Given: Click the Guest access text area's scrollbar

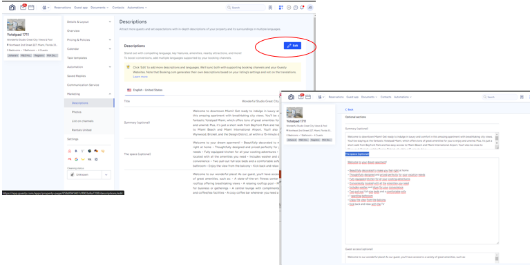Looking at the screenshot, I should pos(497,258).
